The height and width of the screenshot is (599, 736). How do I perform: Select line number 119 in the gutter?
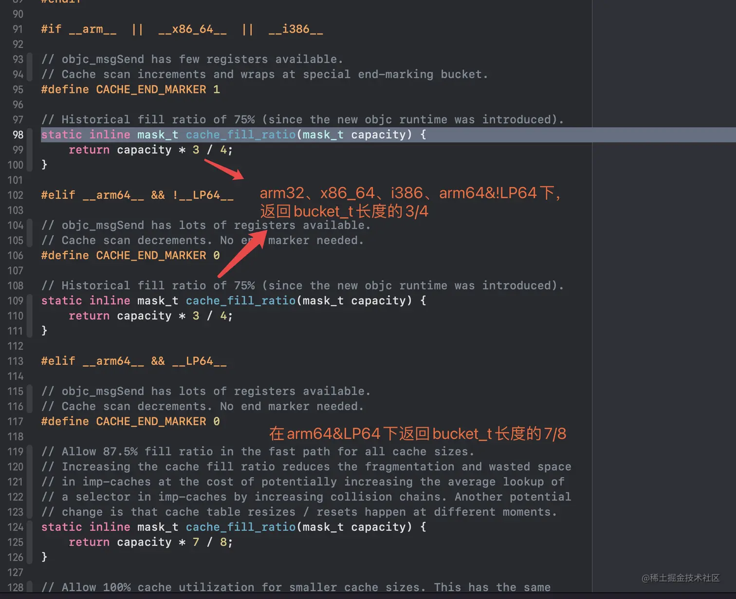16,452
